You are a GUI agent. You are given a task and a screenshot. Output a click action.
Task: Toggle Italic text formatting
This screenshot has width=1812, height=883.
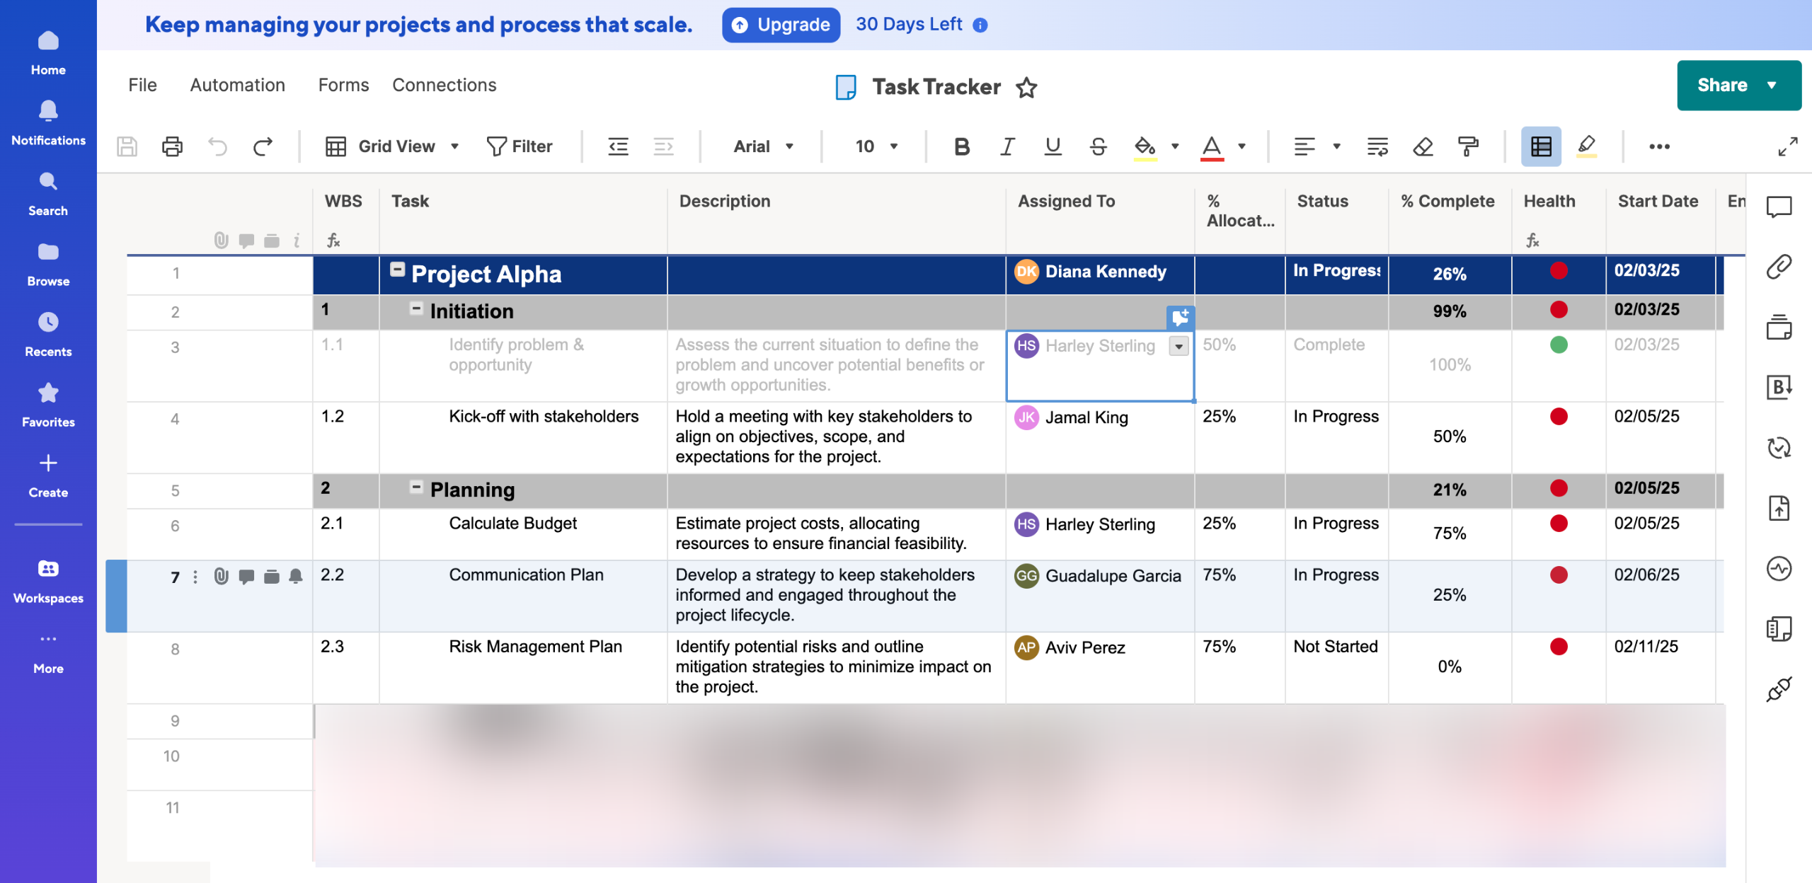[x=1007, y=146]
